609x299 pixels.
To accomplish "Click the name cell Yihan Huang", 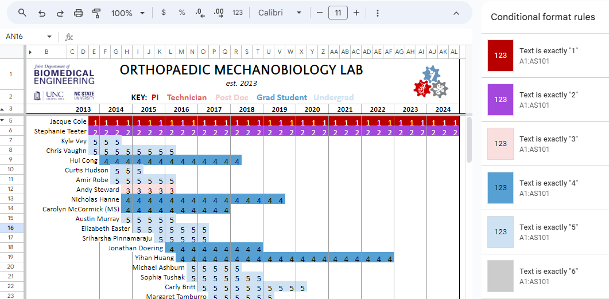I will (x=154, y=258).
